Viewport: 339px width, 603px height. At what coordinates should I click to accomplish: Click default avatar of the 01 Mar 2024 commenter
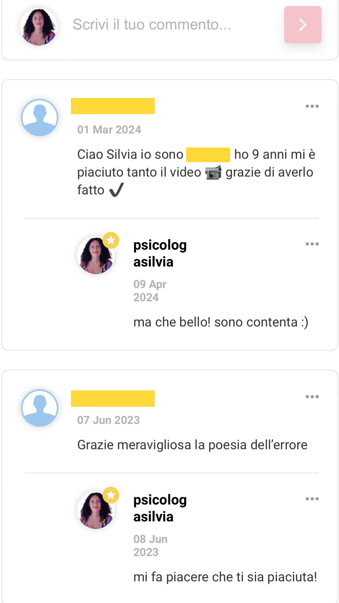[40, 117]
